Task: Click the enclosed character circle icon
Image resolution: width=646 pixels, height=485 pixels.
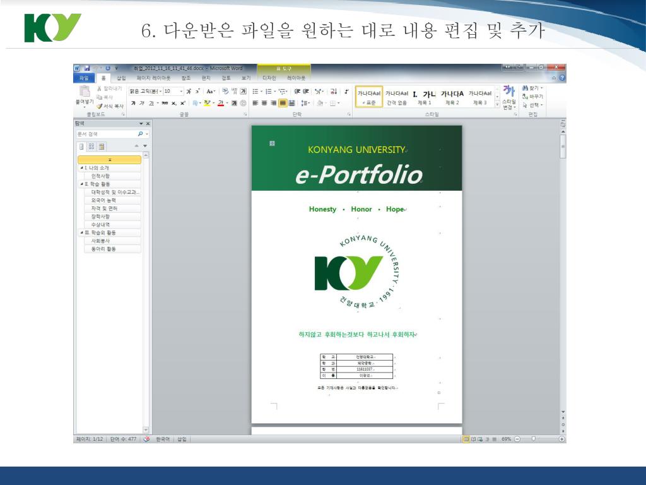Action: 243,103
